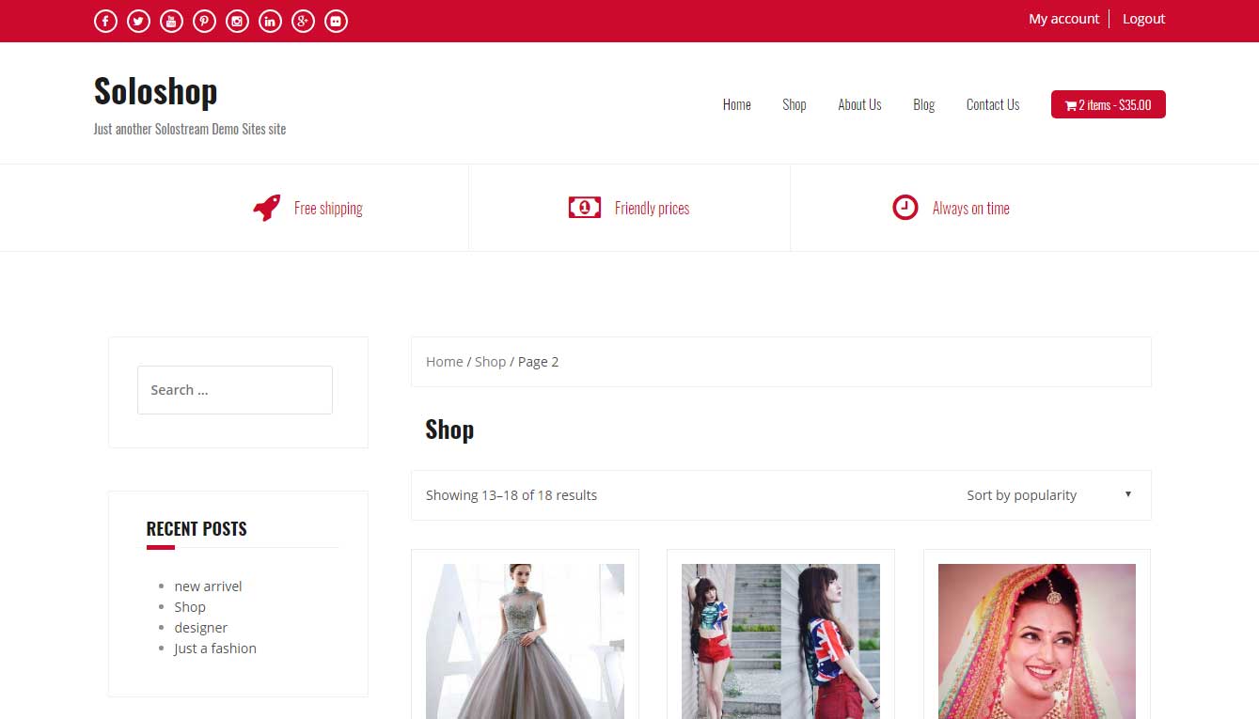
Task: Click the rocket Free shipping icon
Action: [x=267, y=208]
